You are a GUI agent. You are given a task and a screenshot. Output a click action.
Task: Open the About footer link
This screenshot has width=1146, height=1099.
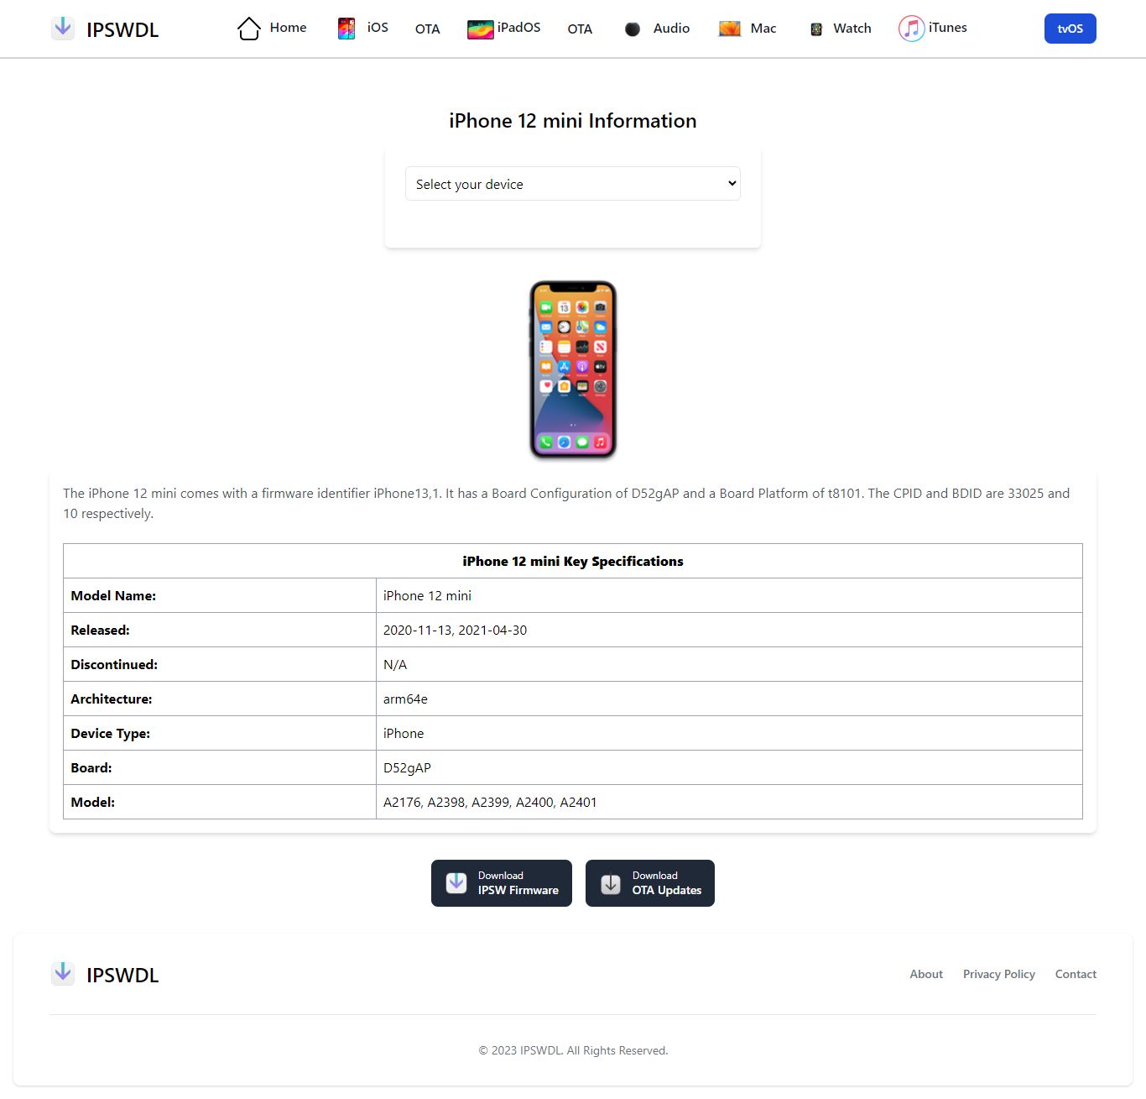(926, 974)
